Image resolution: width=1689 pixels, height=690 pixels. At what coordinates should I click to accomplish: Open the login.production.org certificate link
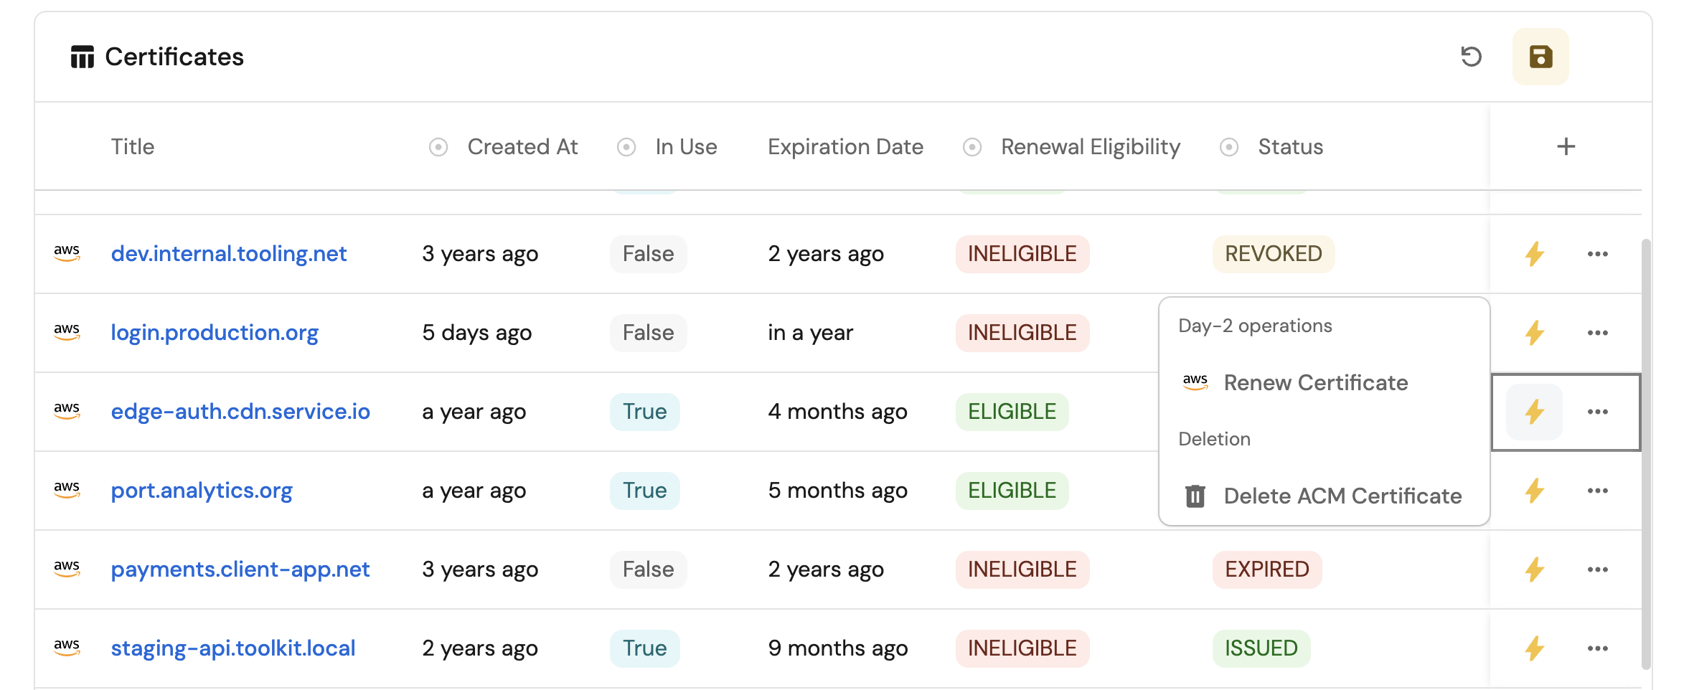pyautogui.click(x=215, y=333)
